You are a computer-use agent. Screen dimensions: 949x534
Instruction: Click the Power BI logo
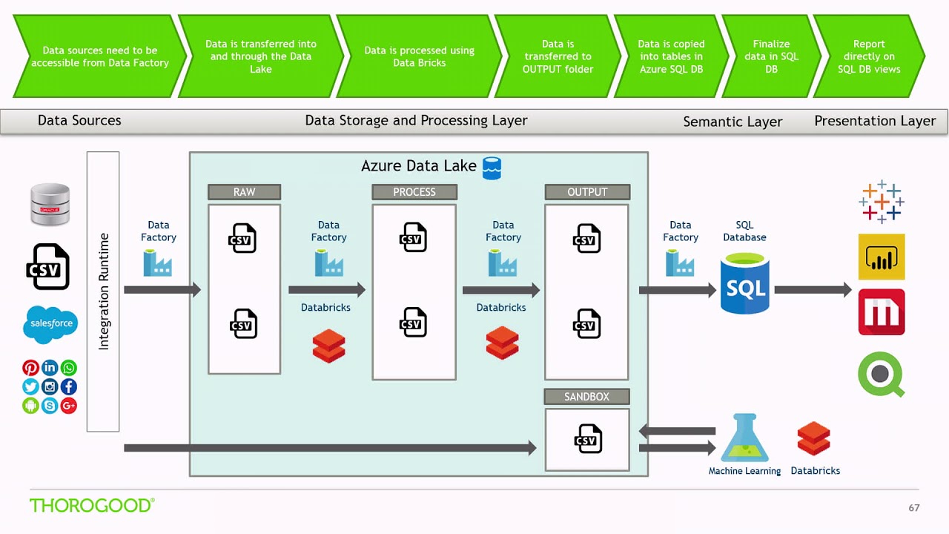(x=882, y=257)
